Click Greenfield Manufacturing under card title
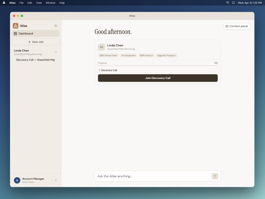 point(121,49)
